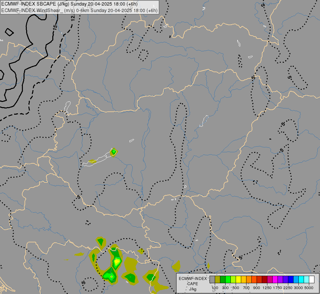Click the bright green legend swatch
This screenshot has height=294, width=320.
point(228,279)
